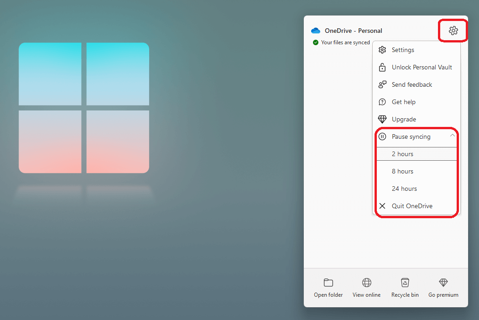Select the 8 hours pause option
Viewport: 479px width, 320px height.
(x=402, y=171)
